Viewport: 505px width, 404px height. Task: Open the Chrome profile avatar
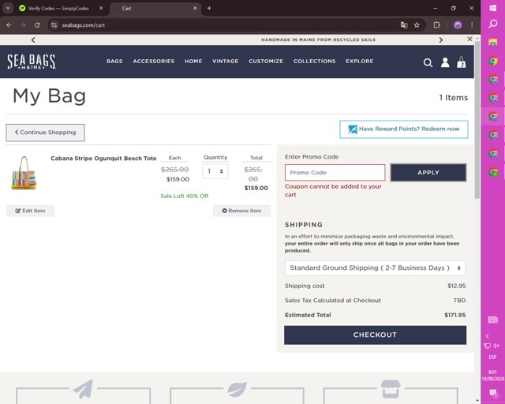pyautogui.click(x=458, y=24)
